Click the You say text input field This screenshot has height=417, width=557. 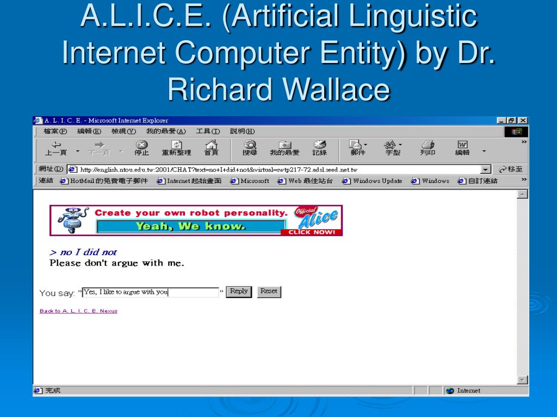(150, 292)
